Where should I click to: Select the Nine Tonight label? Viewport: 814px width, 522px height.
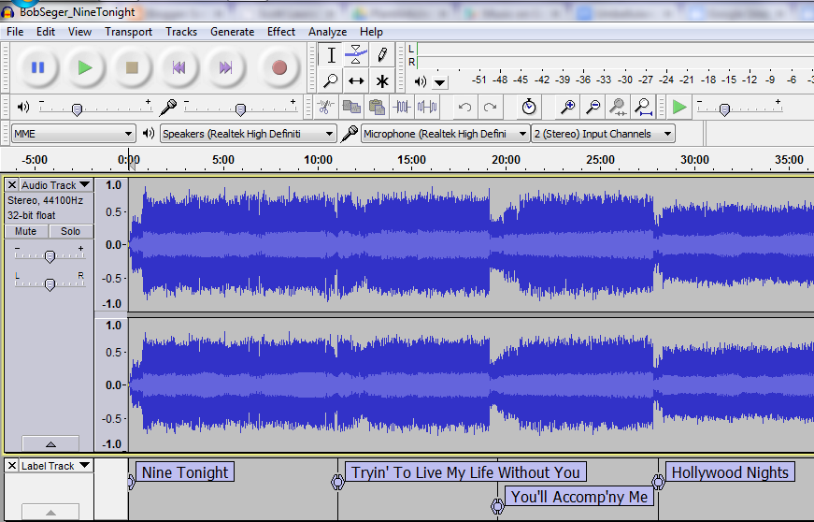[185, 472]
